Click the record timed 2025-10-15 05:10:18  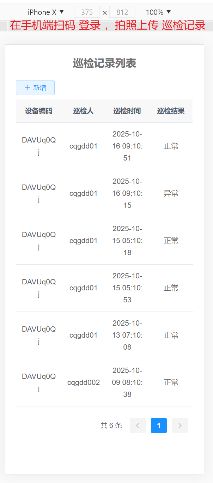(127, 241)
